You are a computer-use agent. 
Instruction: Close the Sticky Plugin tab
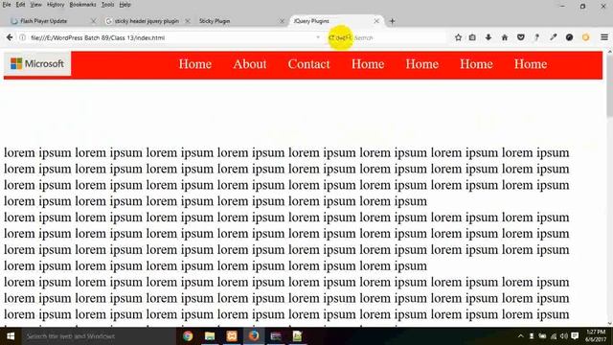point(282,21)
